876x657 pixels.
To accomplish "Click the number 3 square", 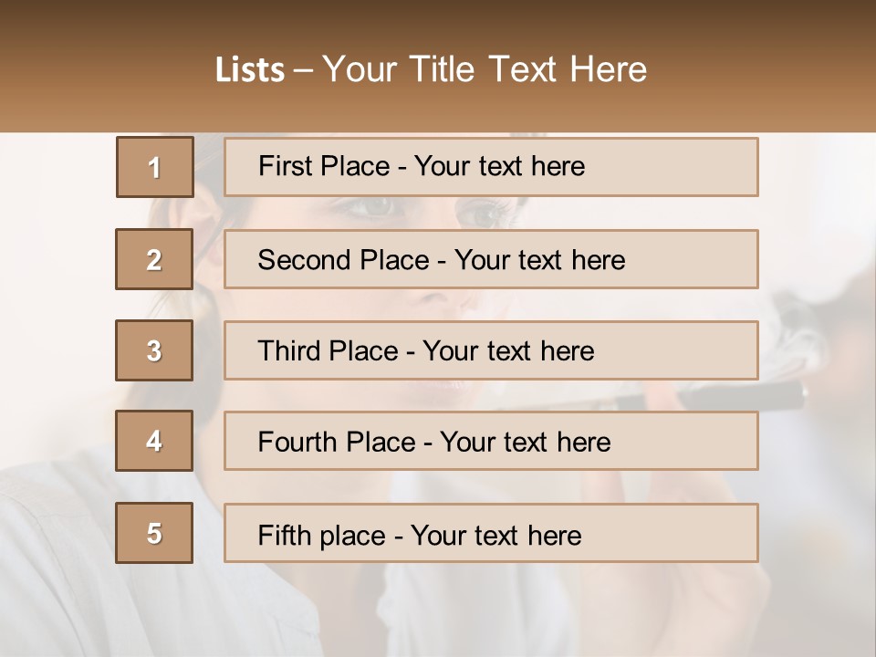I will [154, 350].
